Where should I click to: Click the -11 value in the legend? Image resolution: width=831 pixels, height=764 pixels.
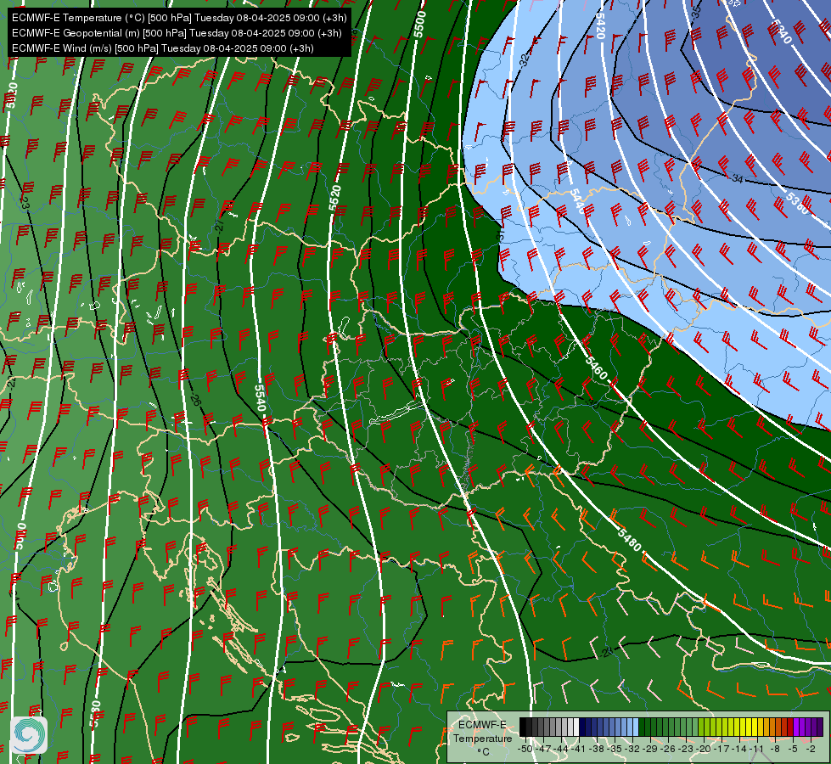coord(757,749)
